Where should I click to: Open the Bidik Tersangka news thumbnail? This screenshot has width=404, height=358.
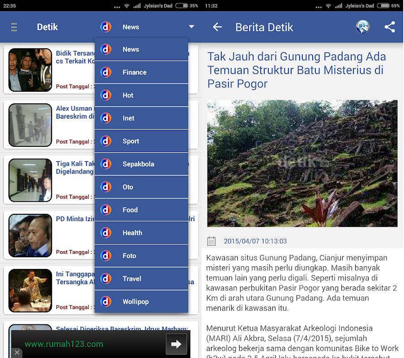tap(30, 70)
